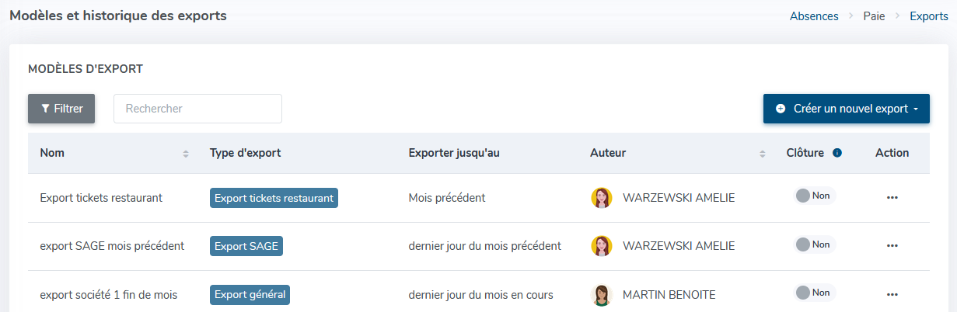Click MARTIN BENOITE's avatar picture
The height and width of the screenshot is (312, 957).
pyautogui.click(x=602, y=295)
